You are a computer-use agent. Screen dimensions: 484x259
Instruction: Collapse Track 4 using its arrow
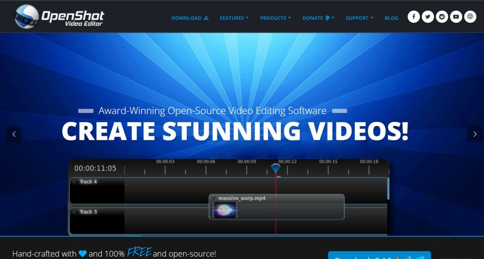(74, 182)
